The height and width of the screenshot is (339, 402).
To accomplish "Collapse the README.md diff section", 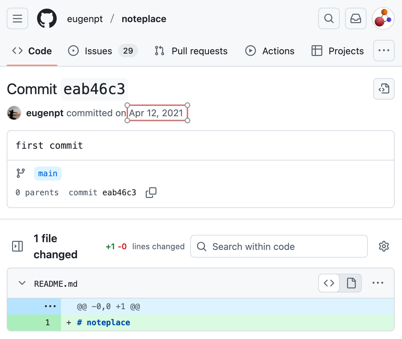I will 22,283.
